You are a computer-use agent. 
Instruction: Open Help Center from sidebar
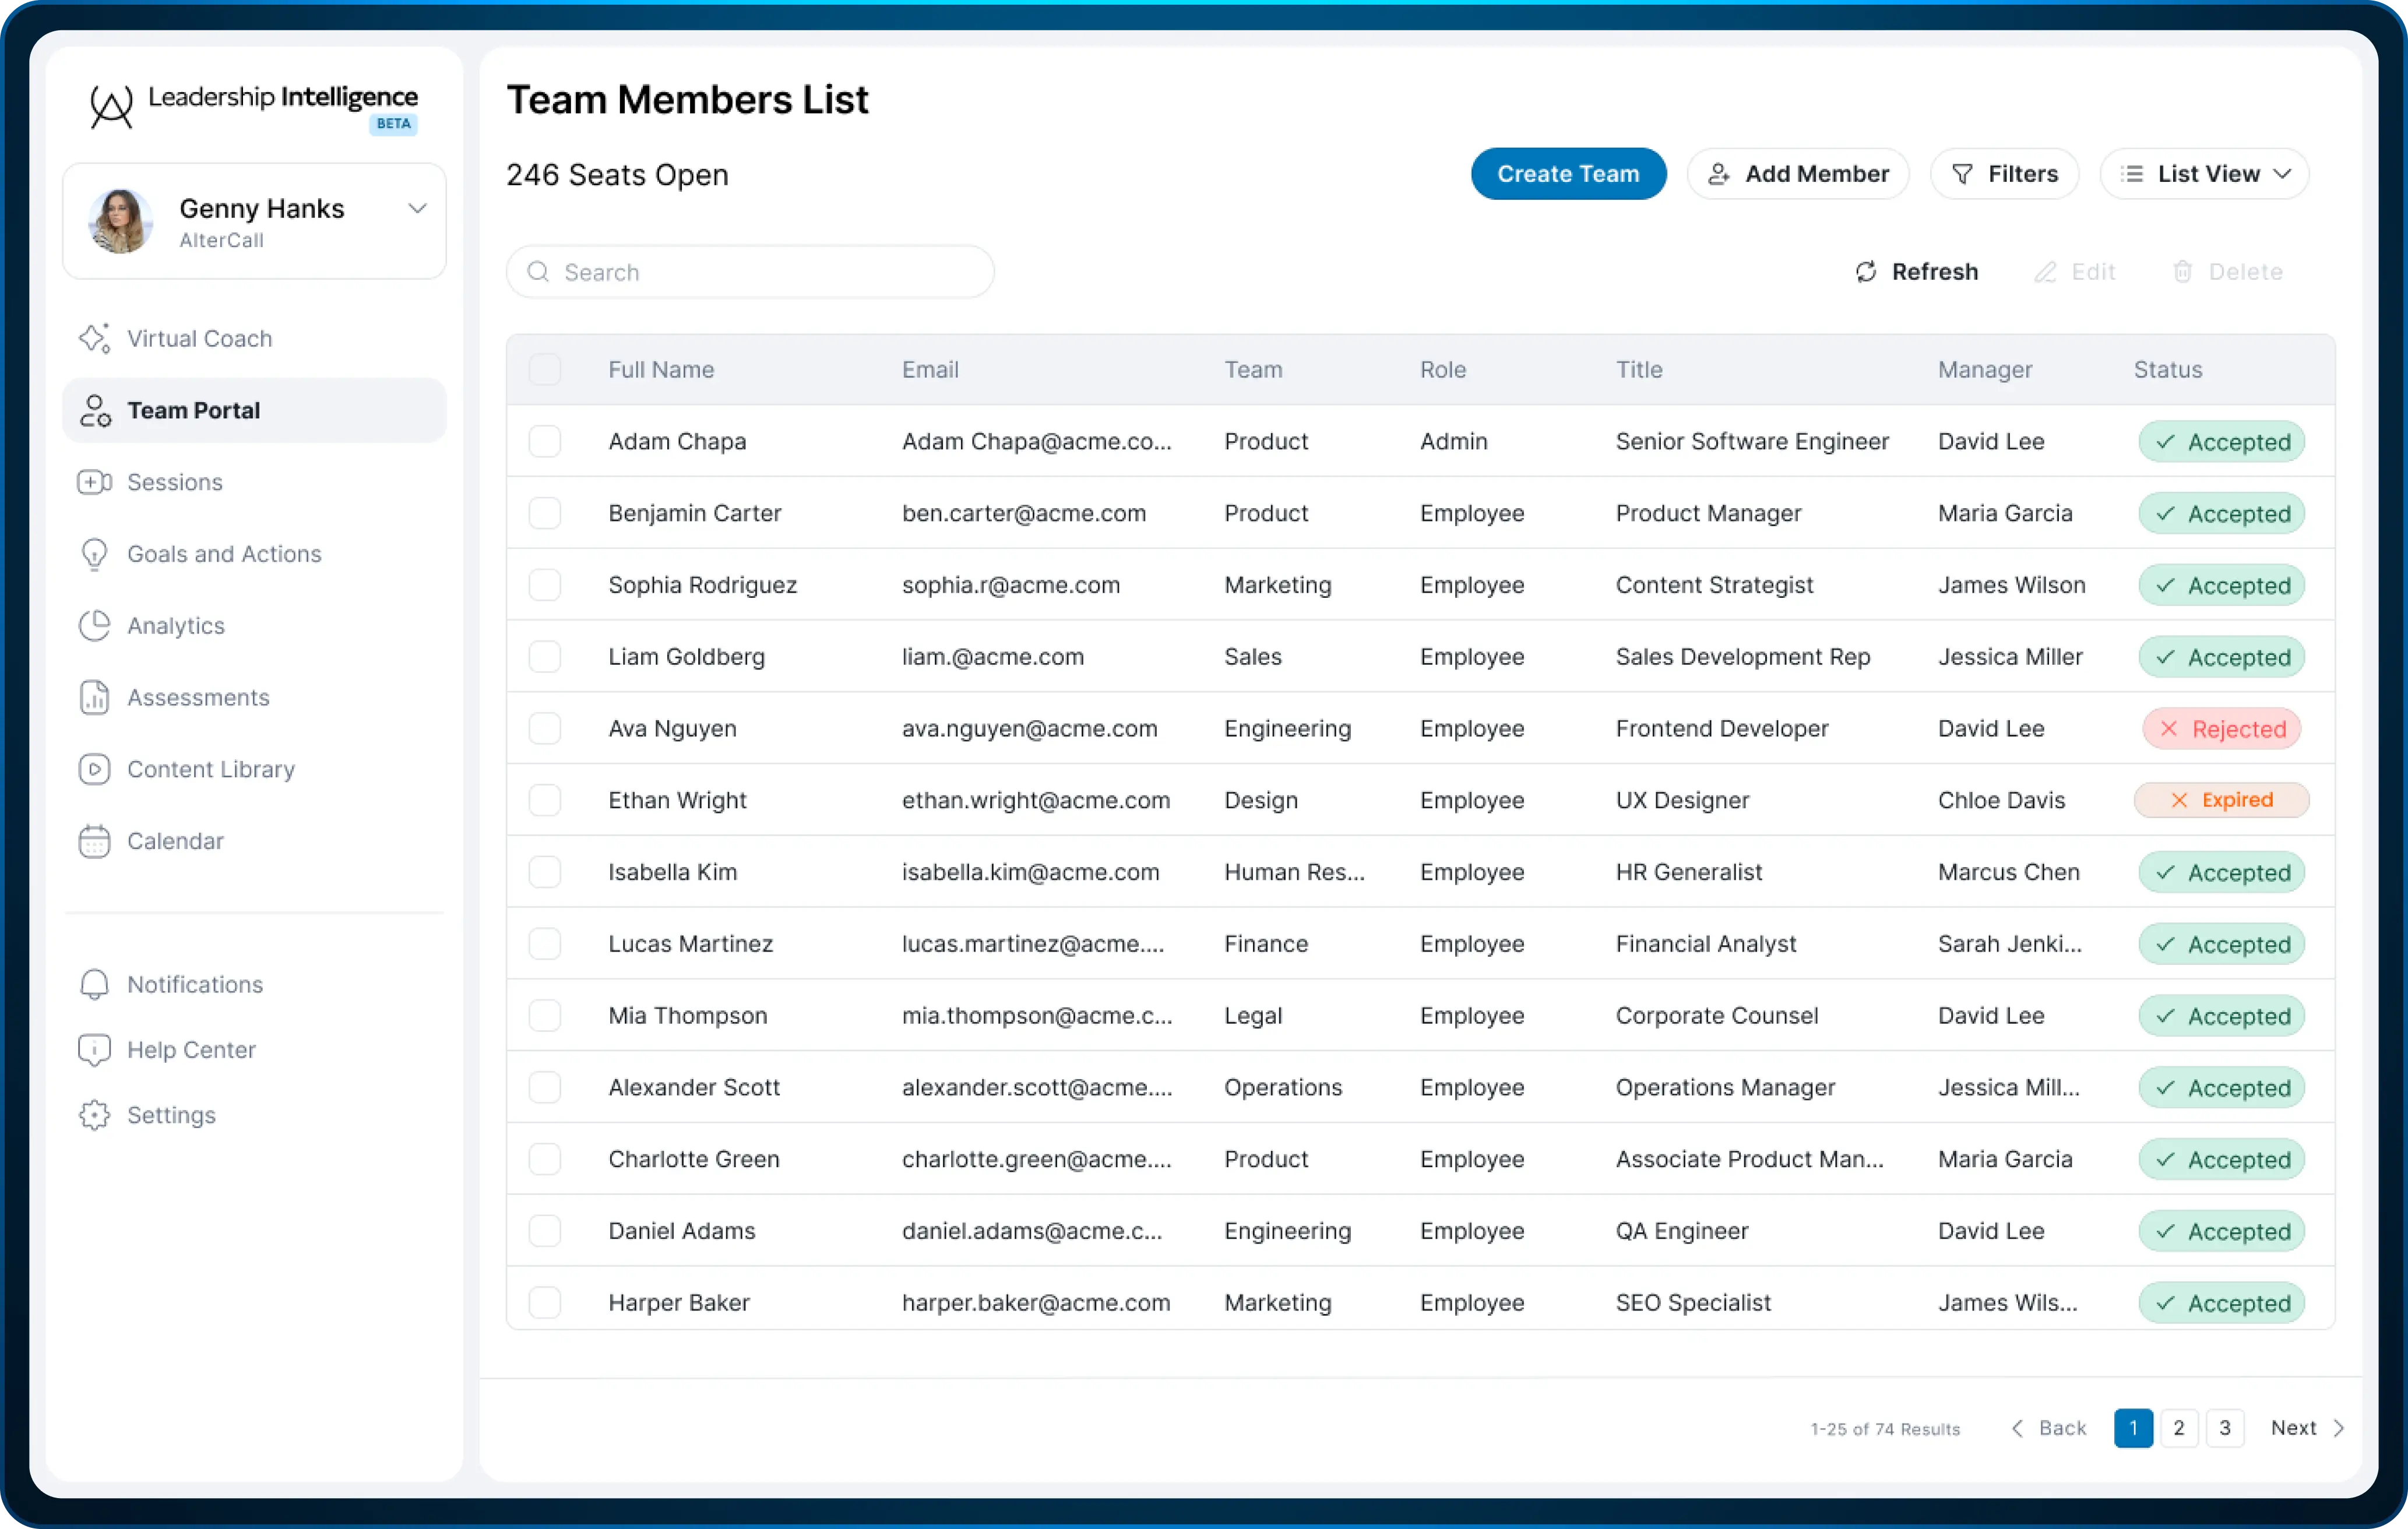tap(190, 1050)
